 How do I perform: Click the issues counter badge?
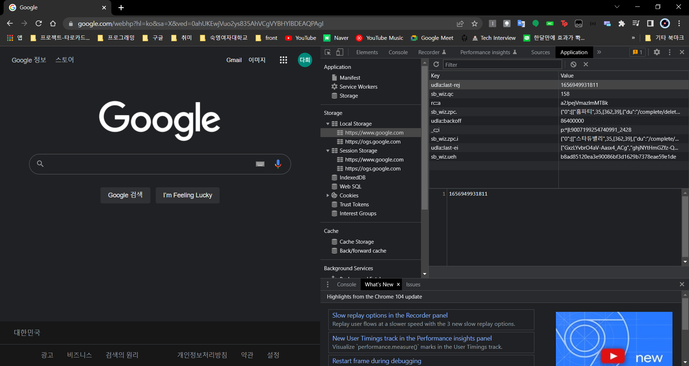[x=638, y=52]
